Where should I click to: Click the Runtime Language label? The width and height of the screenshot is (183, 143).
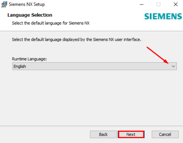(x=29, y=59)
